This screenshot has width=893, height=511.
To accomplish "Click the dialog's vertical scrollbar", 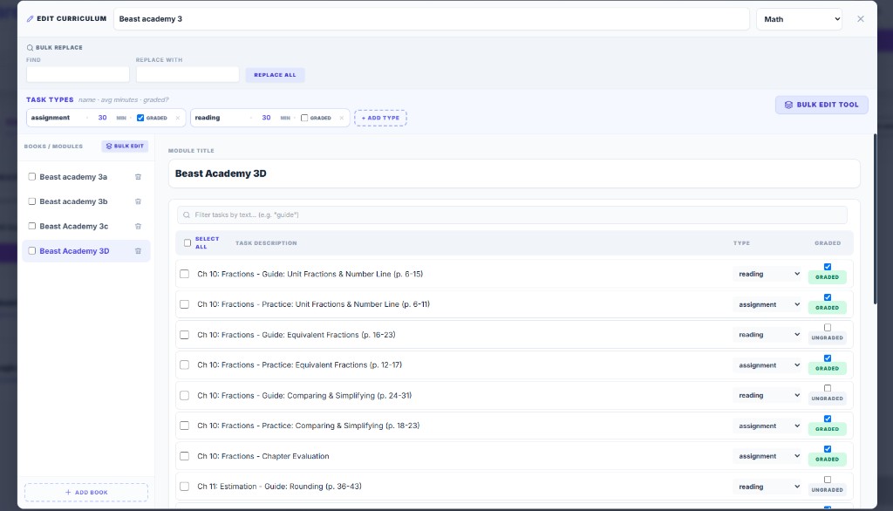I will (875, 220).
